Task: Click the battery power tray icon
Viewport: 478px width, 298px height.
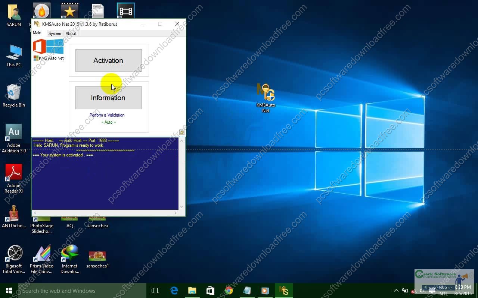Action: [x=405, y=291]
